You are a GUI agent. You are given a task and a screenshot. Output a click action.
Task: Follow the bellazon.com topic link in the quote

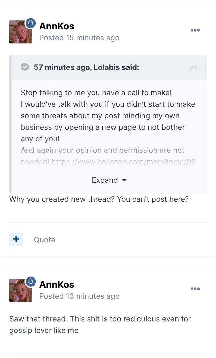click(x=124, y=162)
